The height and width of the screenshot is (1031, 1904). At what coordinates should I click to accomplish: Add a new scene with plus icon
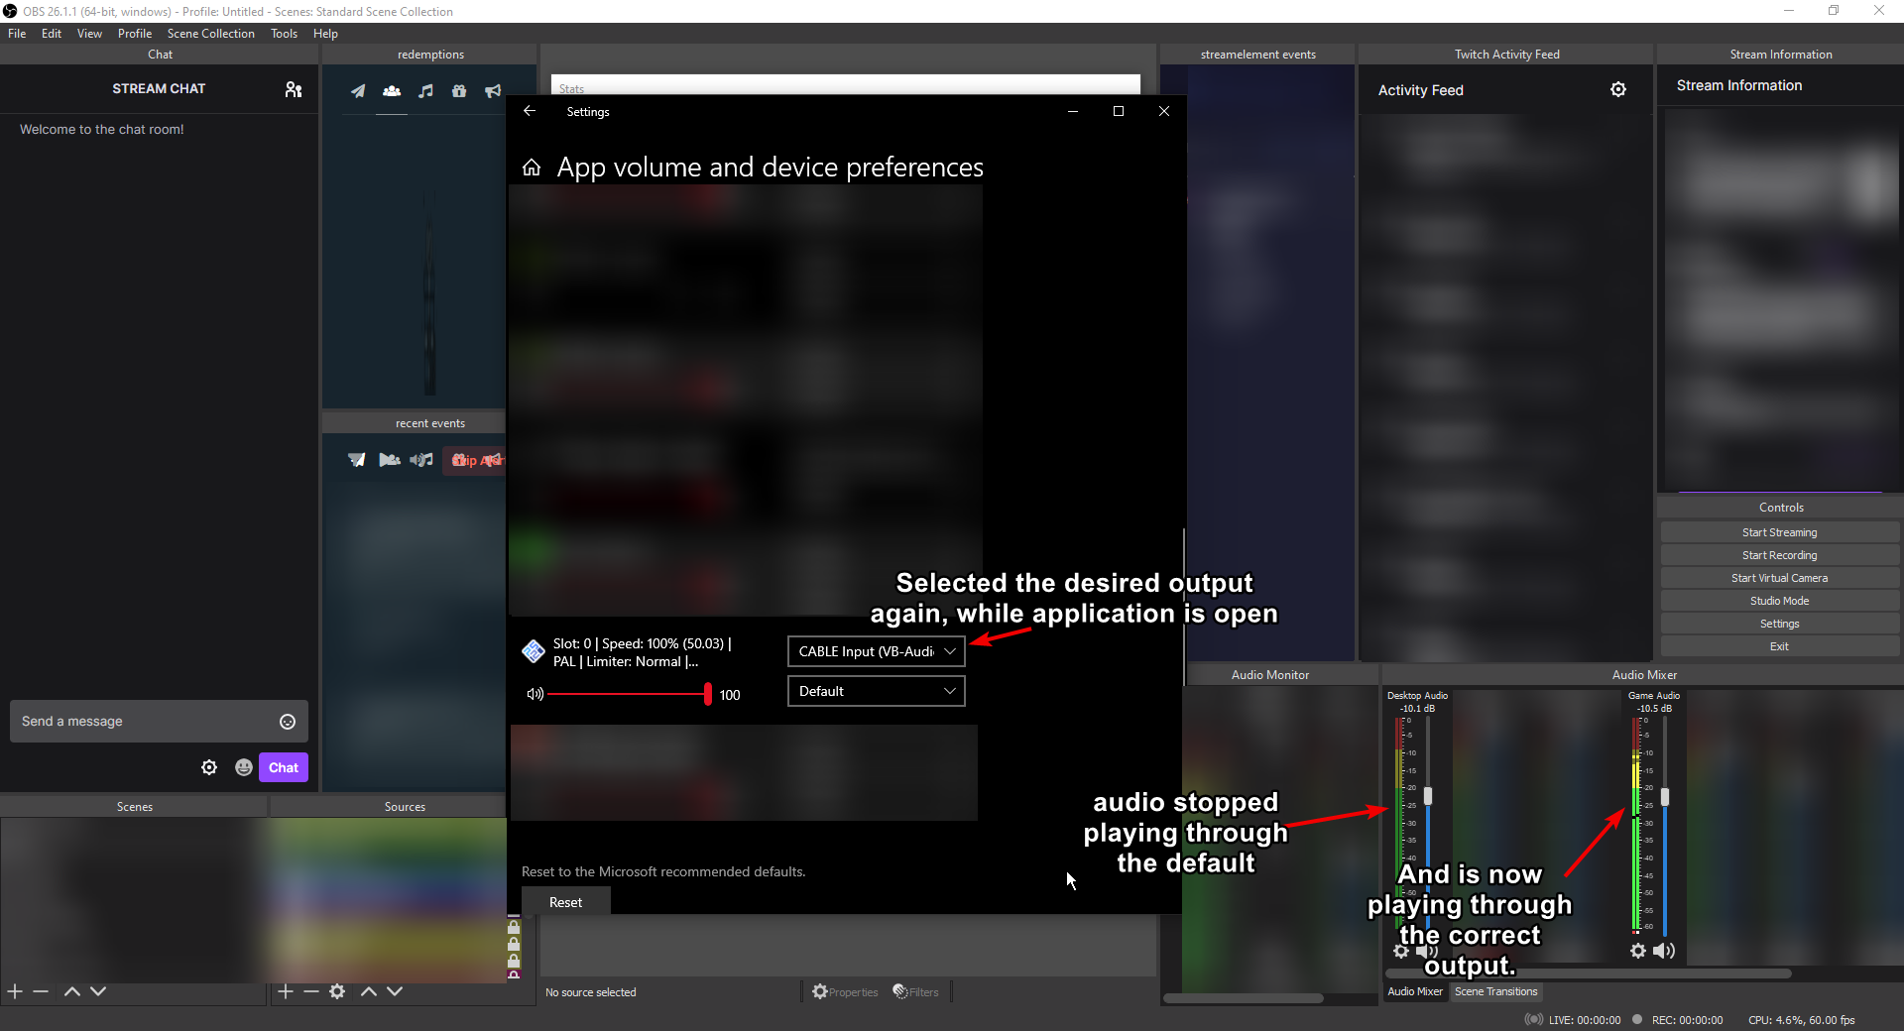[15, 991]
